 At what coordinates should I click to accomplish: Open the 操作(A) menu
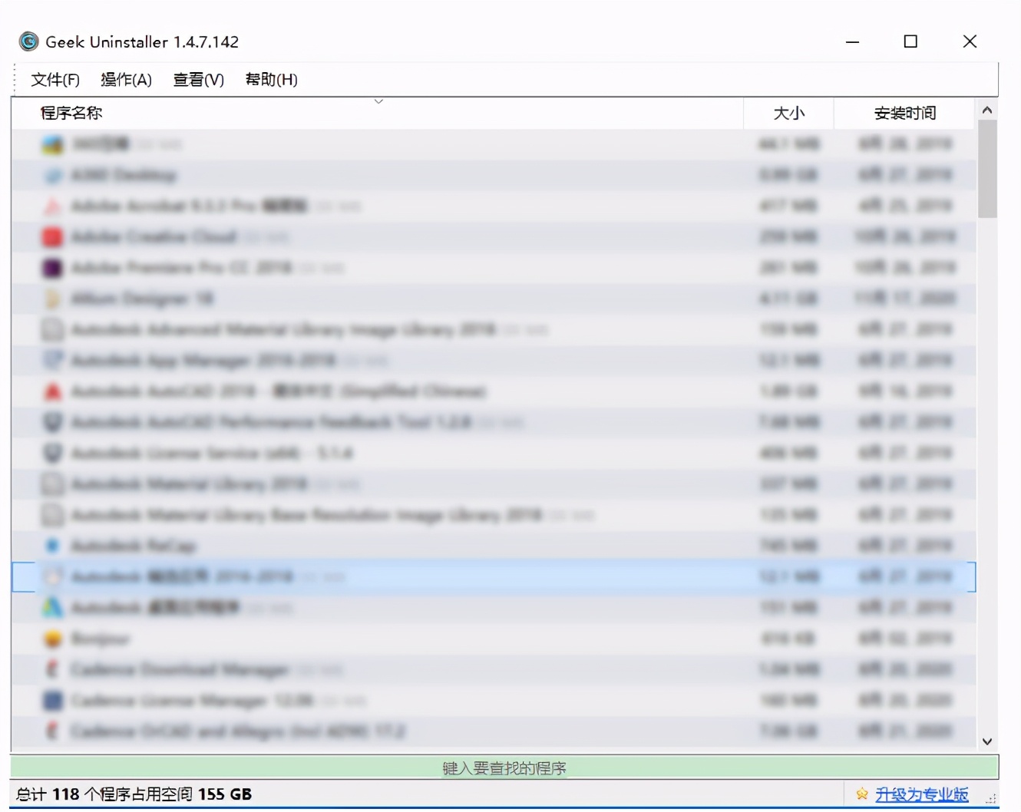(126, 80)
